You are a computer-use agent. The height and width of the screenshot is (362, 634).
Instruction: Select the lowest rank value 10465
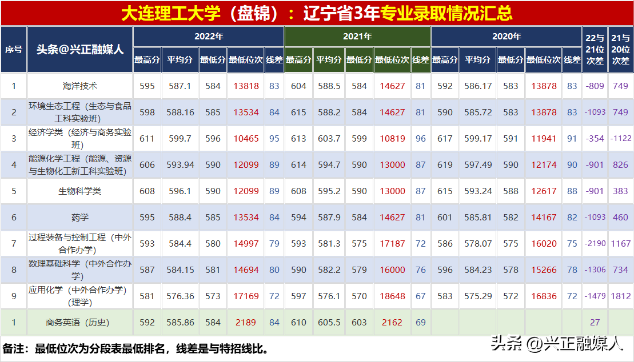click(246, 139)
